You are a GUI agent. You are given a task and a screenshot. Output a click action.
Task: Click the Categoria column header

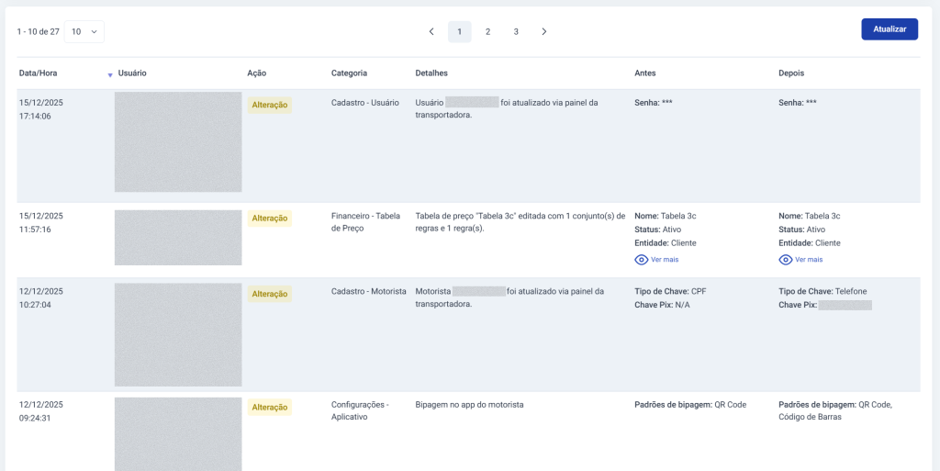pos(349,73)
